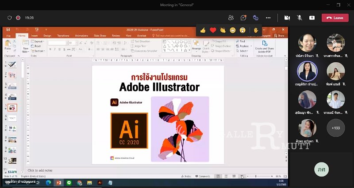
Task: Open the meeting participants panel
Action: pyautogui.click(x=231, y=18)
